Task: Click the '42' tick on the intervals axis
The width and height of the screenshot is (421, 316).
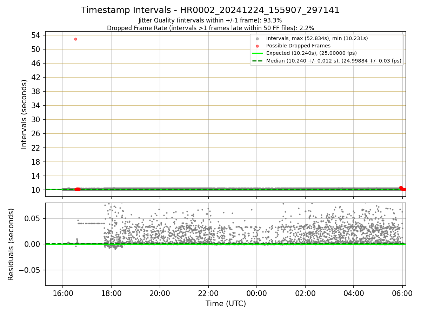Action: (x=36, y=77)
